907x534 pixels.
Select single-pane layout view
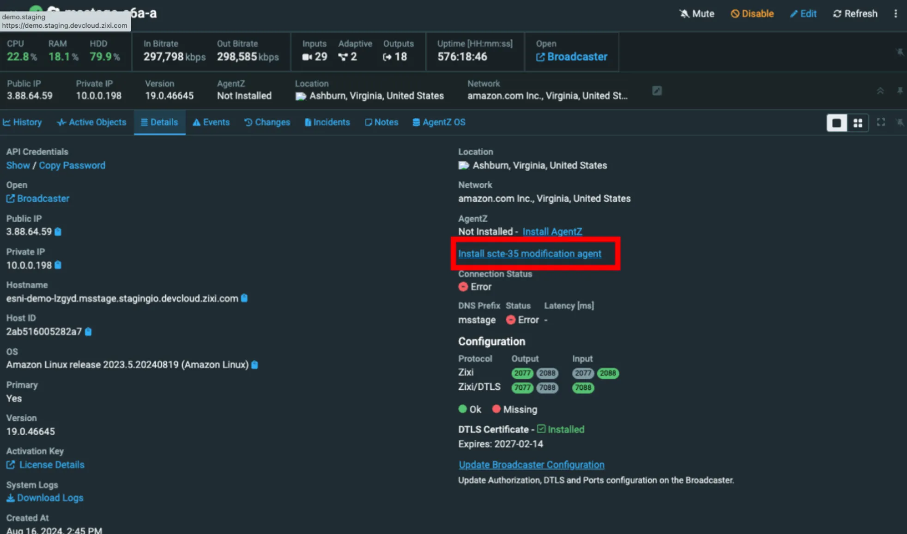click(x=836, y=123)
